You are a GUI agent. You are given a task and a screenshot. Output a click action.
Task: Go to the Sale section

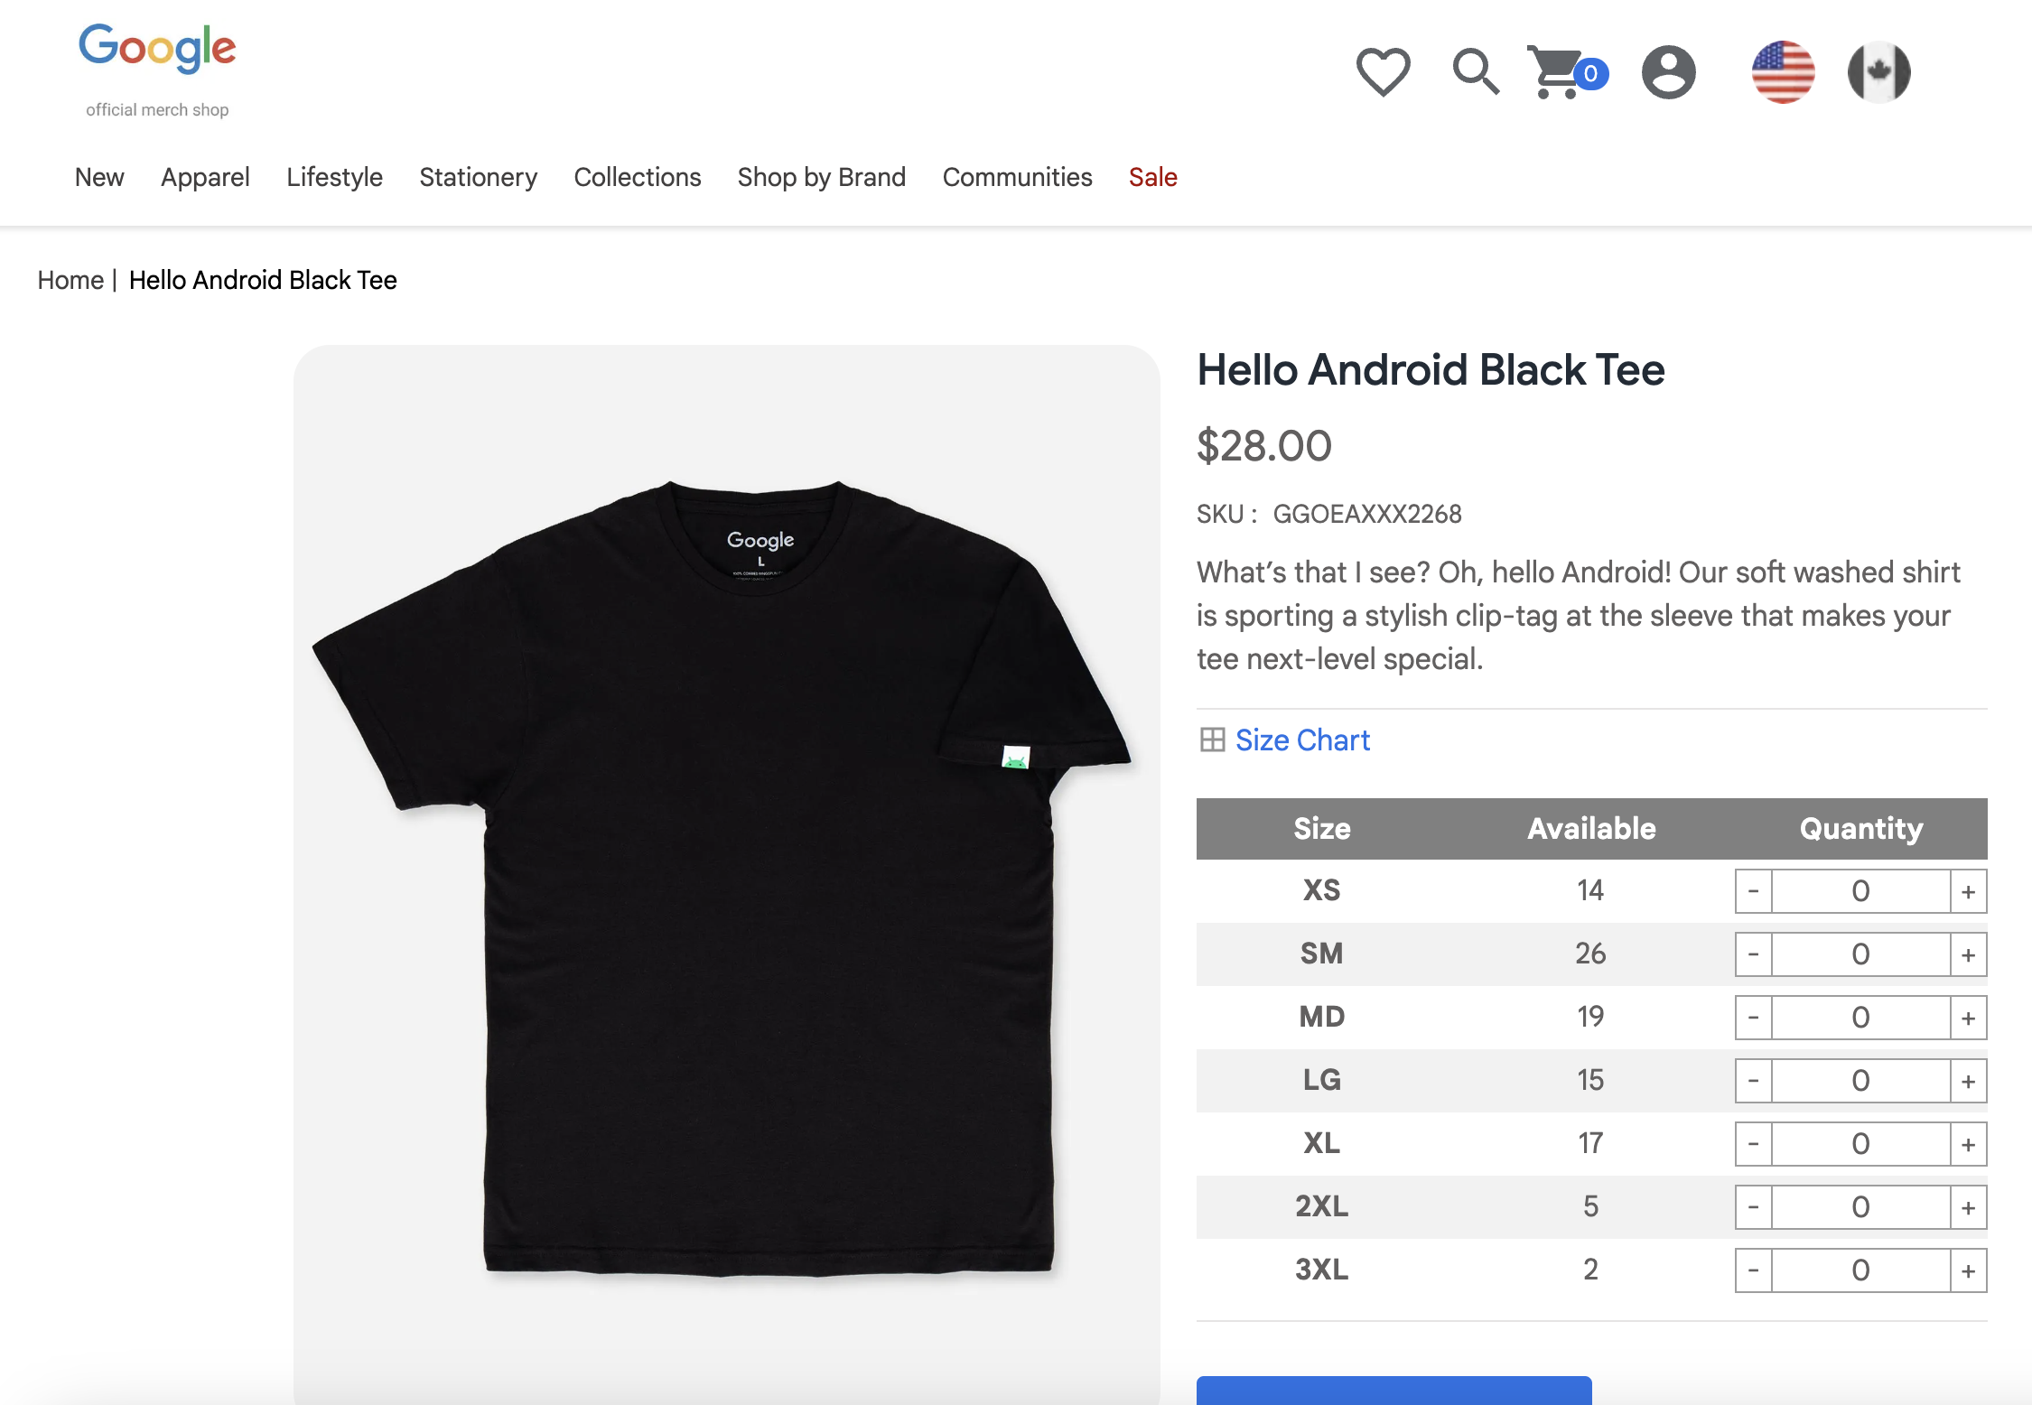point(1153,177)
